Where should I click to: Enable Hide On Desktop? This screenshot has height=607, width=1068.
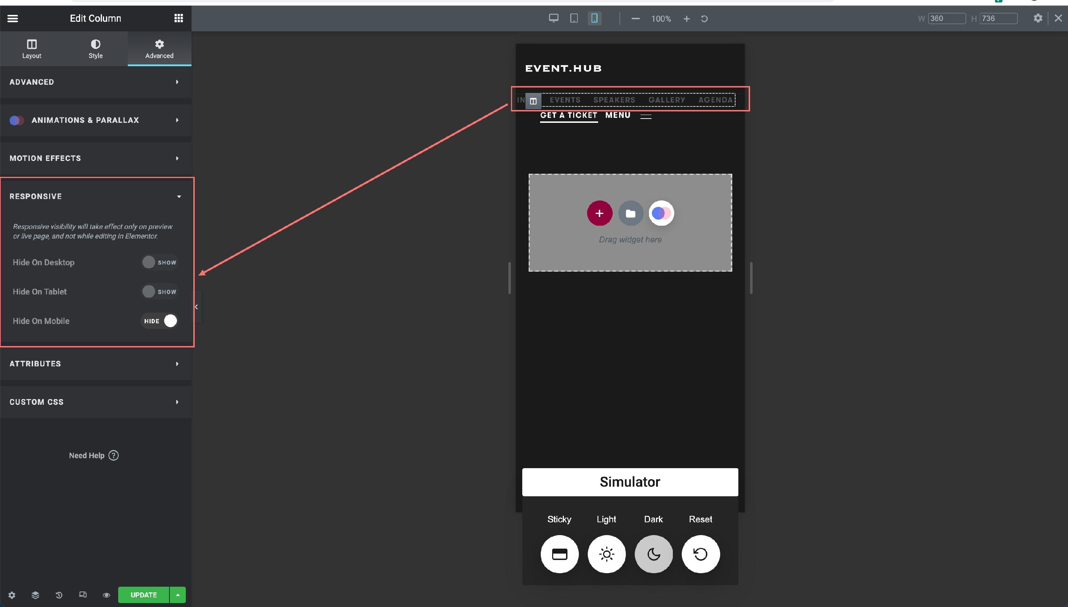tap(159, 262)
